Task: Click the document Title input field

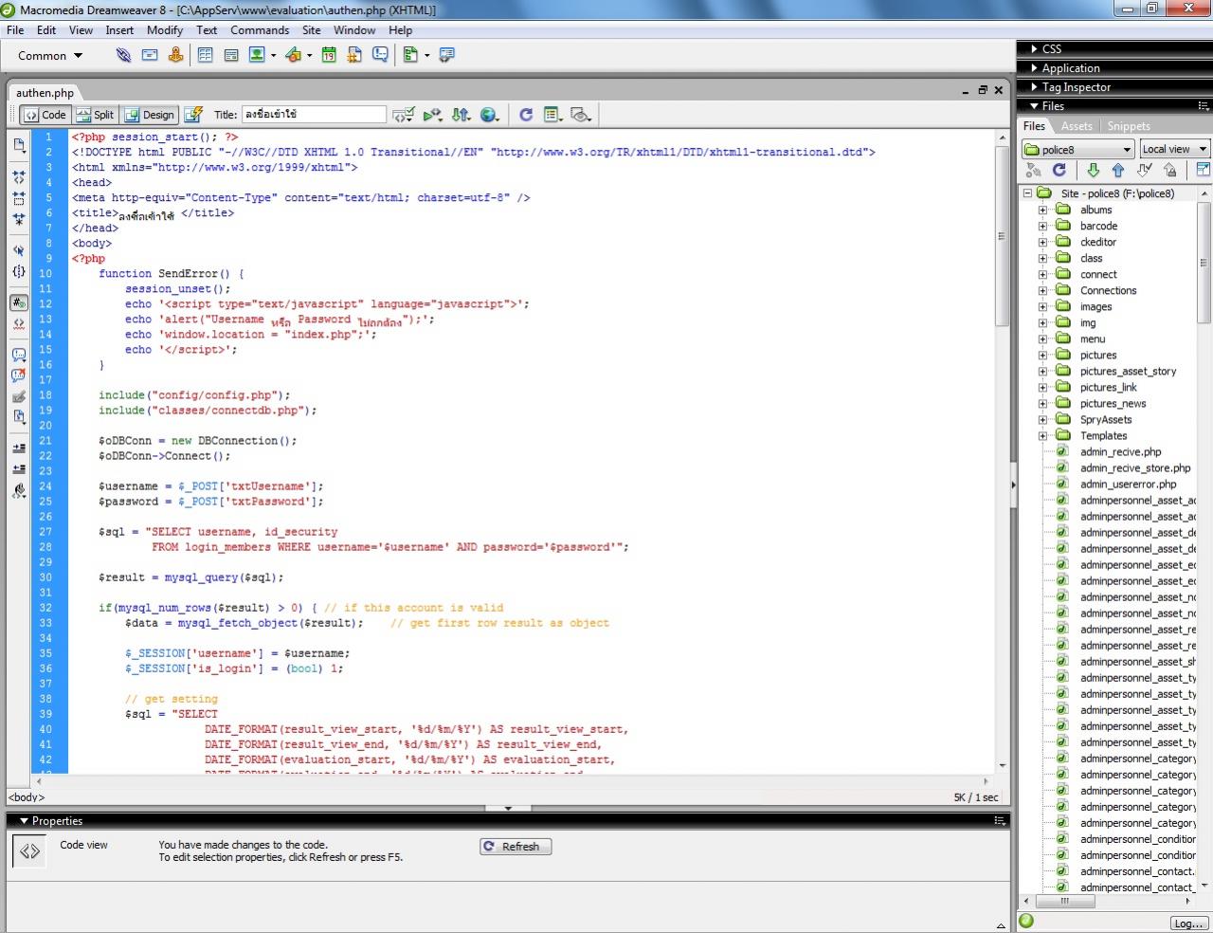Action: (x=314, y=115)
